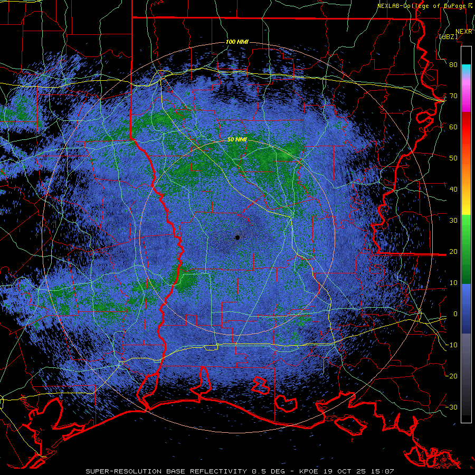Image resolution: width=475 pixels, height=475 pixels.
Task: Click the 10 value on the dBZ scale
Action: click(453, 283)
